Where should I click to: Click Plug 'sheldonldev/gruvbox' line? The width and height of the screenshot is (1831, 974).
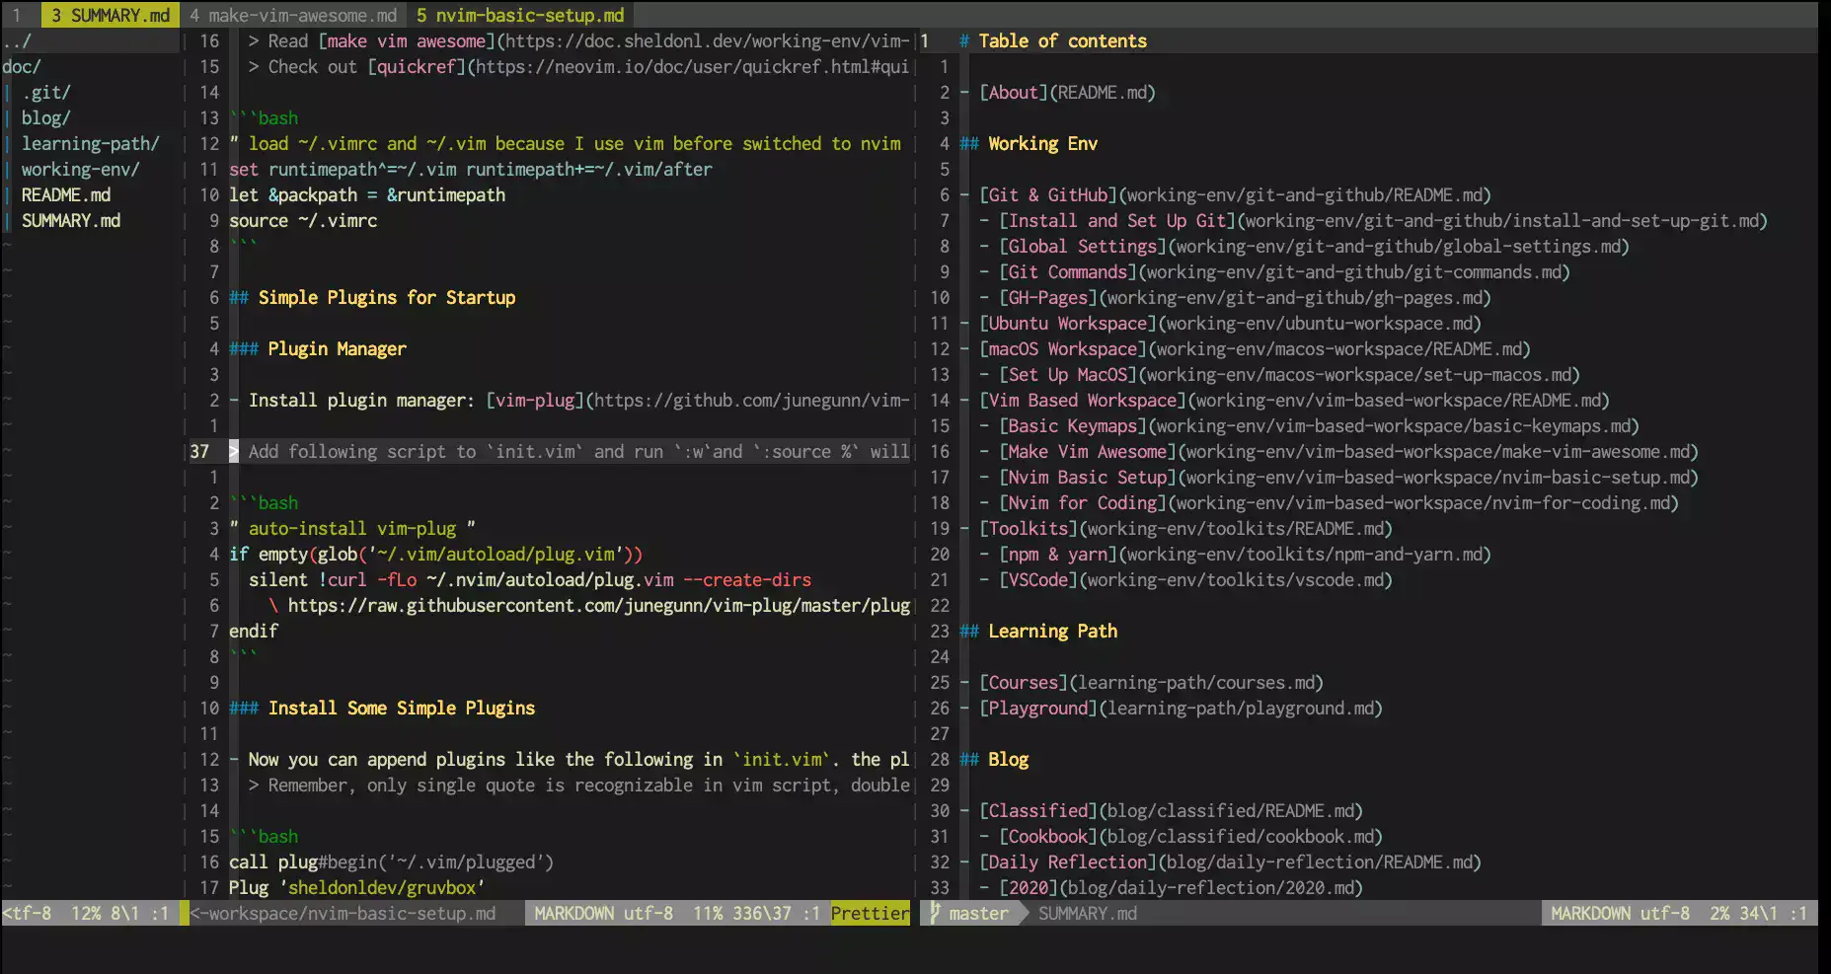[357, 887]
